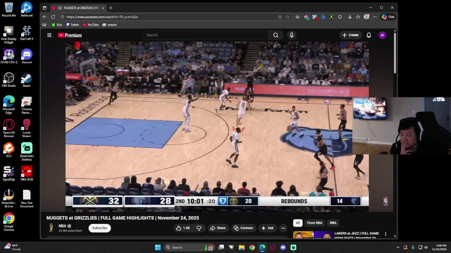Launch Steam desktop shortcut

[x=26, y=80]
